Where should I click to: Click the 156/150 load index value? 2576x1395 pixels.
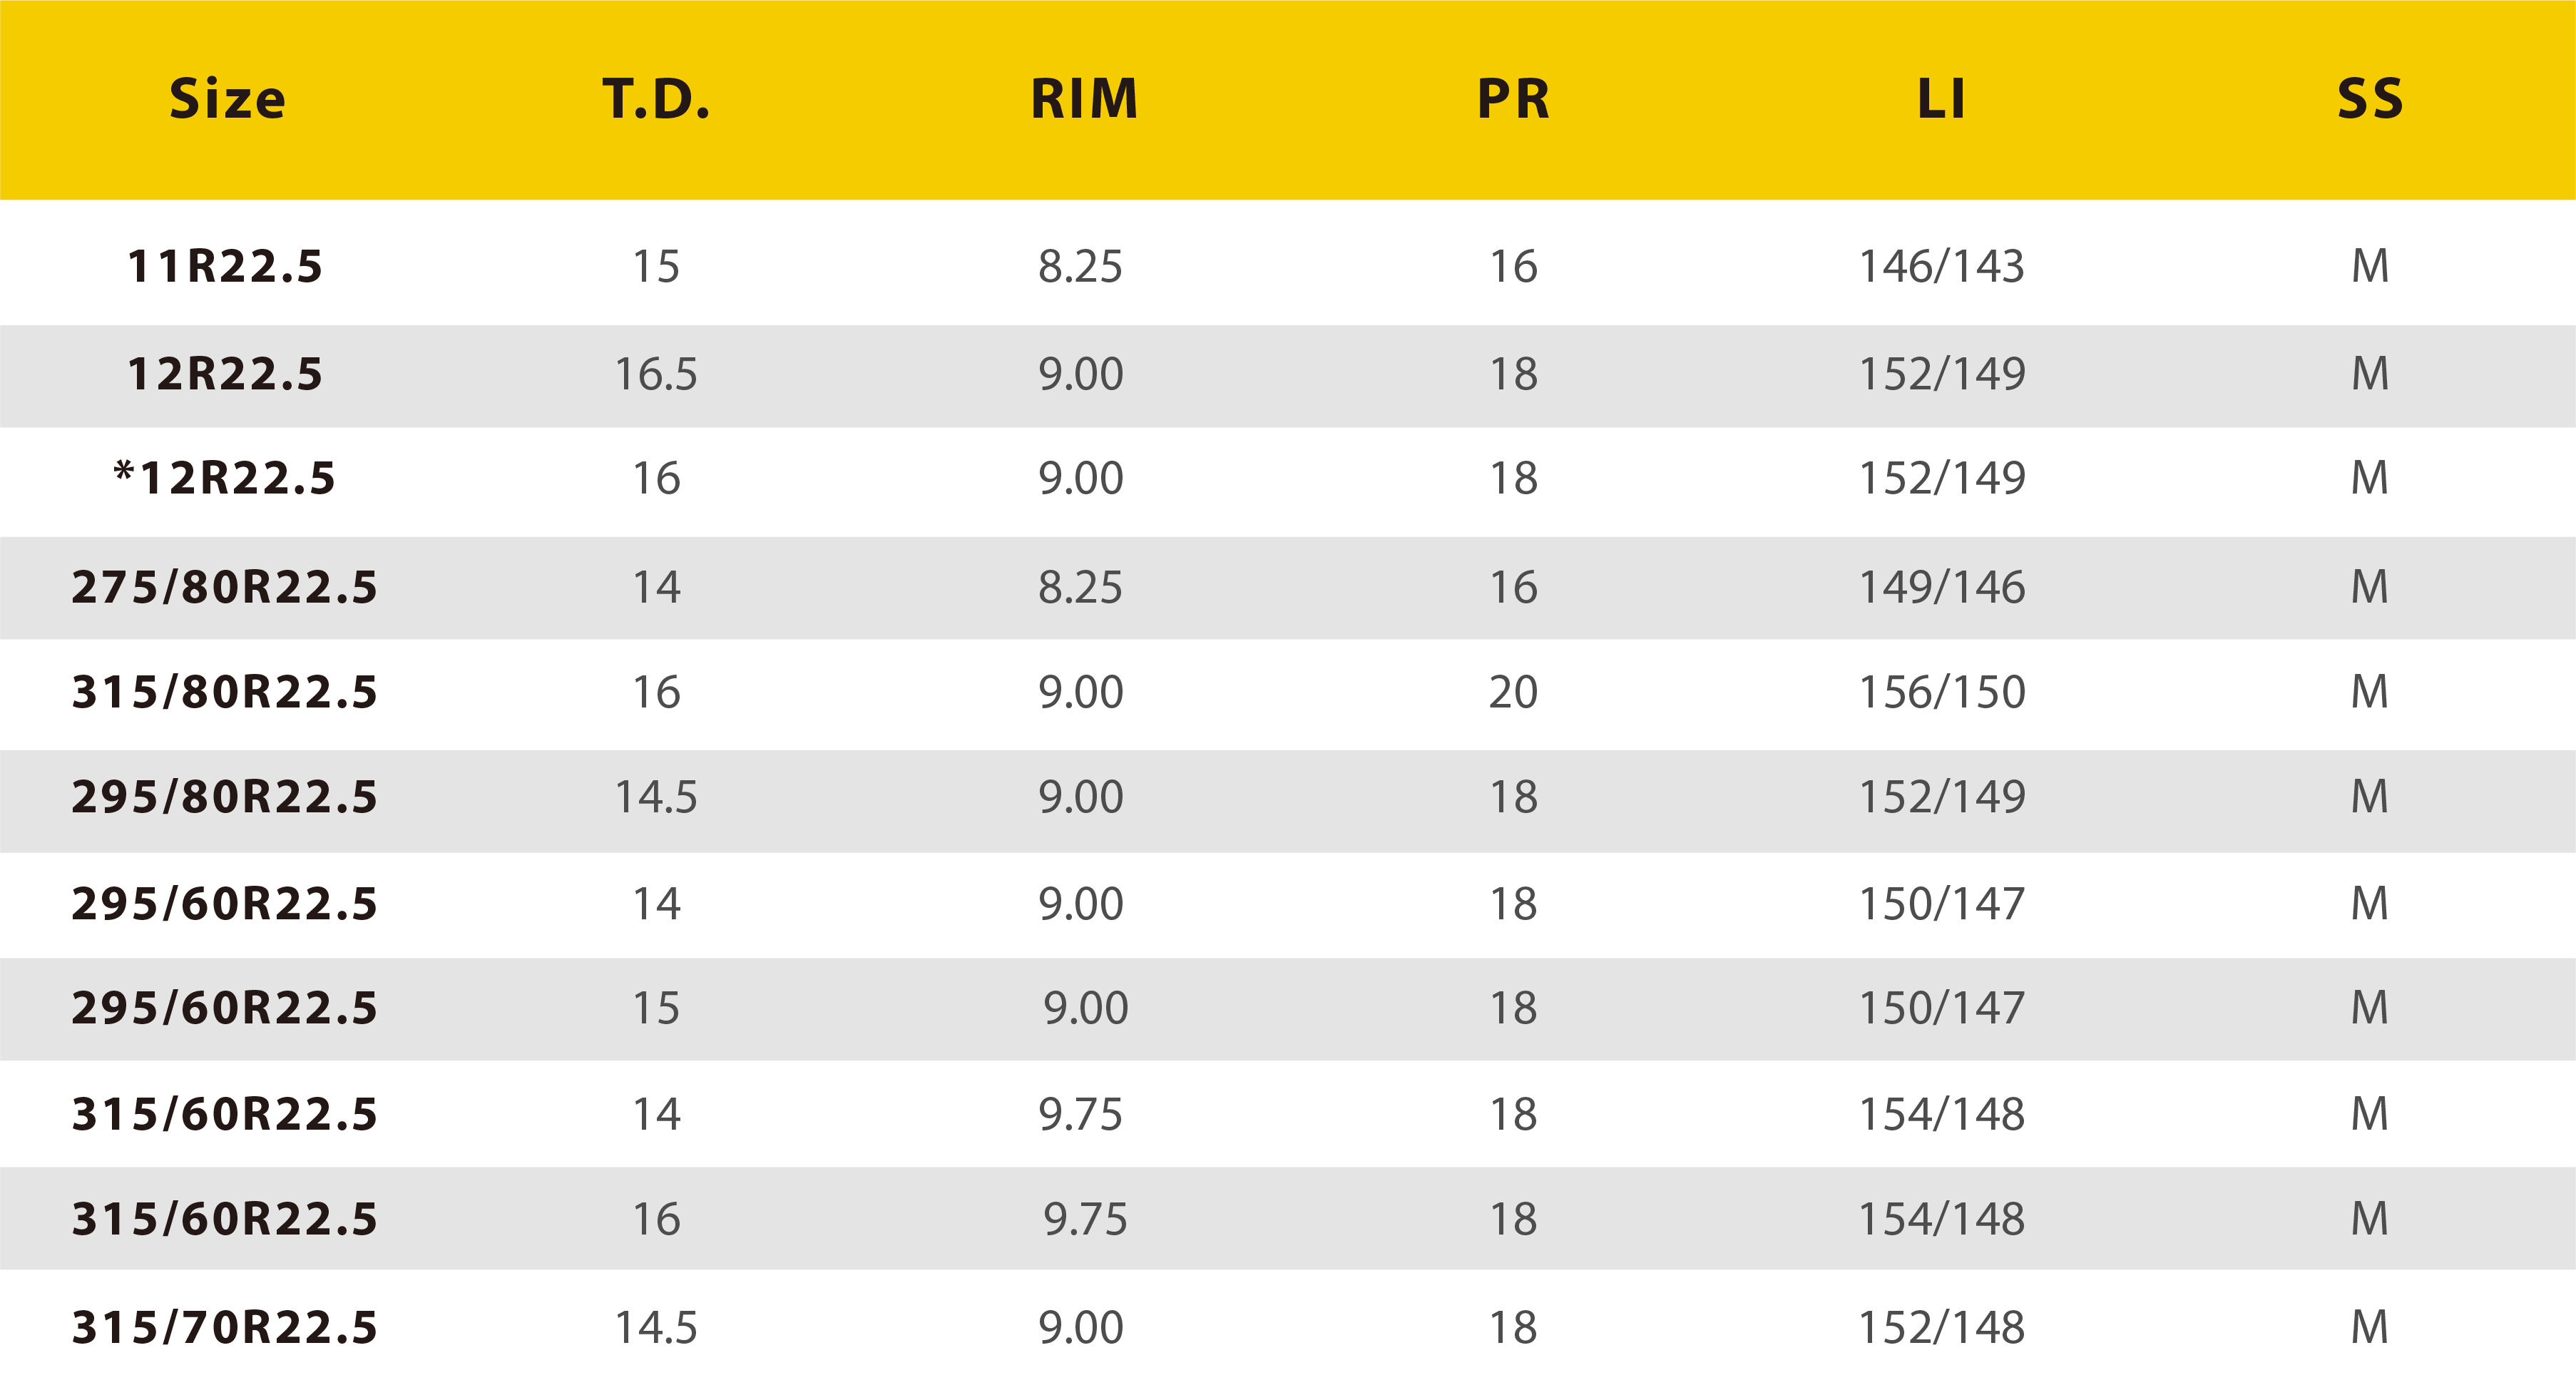click(1941, 692)
